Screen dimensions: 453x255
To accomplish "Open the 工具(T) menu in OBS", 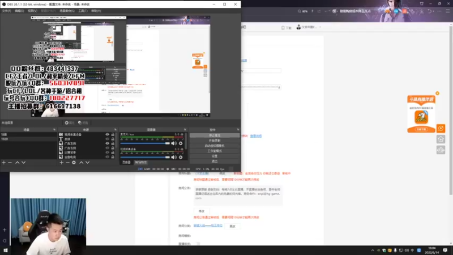I will [x=83, y=11].
